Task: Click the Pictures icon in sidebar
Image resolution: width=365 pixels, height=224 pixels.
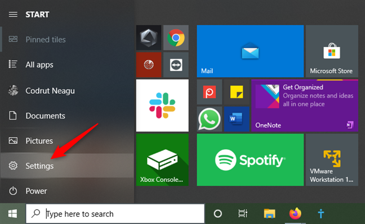Action: (13, 141)
